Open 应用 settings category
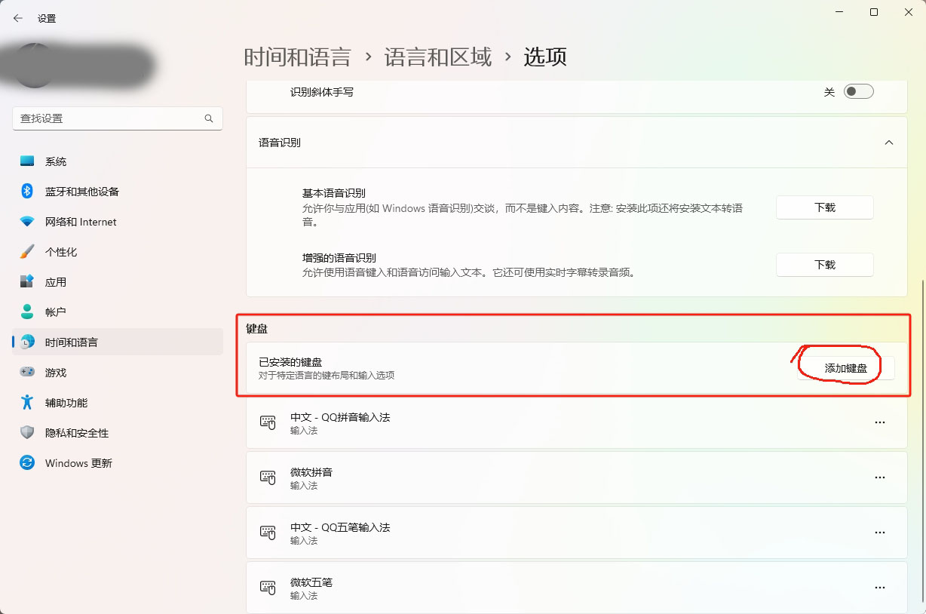 click(118, 282)
